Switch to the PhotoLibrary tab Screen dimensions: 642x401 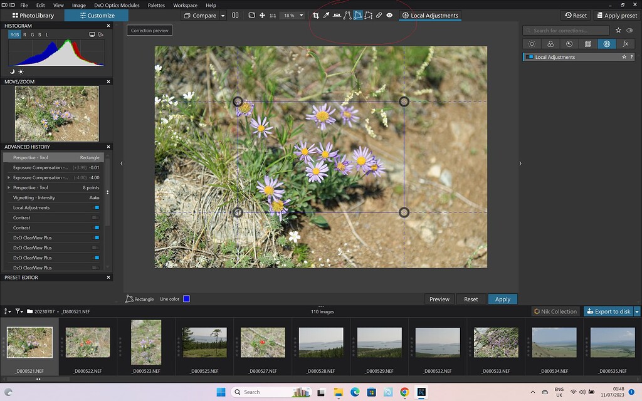pyautogui.click(x=33, y=15)
